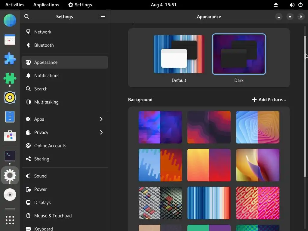The height and width of the screenshot is (231, 308).
Task: Click the Sound speaker icon in the sidebar
Action: pos(28,176)
